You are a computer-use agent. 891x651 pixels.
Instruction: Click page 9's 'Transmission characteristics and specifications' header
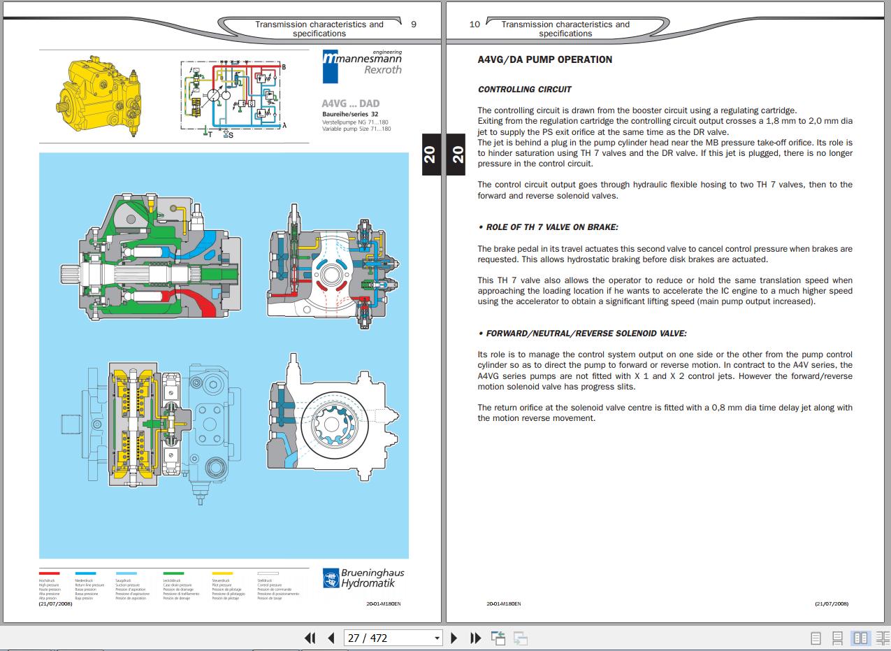(x=319, y=29)
